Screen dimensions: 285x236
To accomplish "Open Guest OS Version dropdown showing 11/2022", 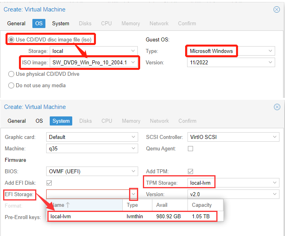I will pos(231,62).
